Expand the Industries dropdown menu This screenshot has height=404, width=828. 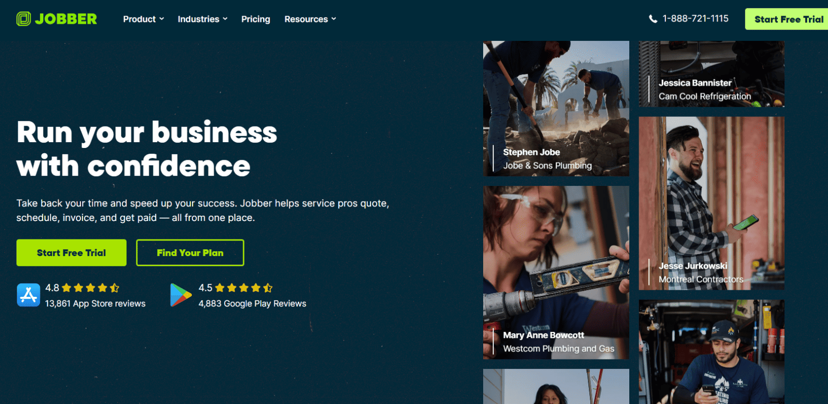(x=203, y=19)
